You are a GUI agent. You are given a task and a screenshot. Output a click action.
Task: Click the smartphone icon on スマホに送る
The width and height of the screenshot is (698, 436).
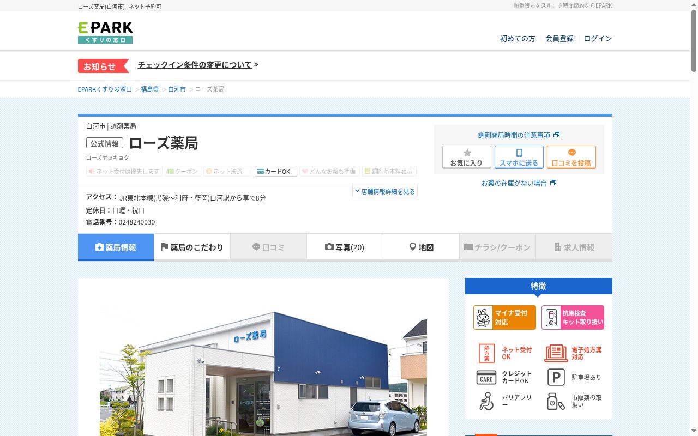519,153
